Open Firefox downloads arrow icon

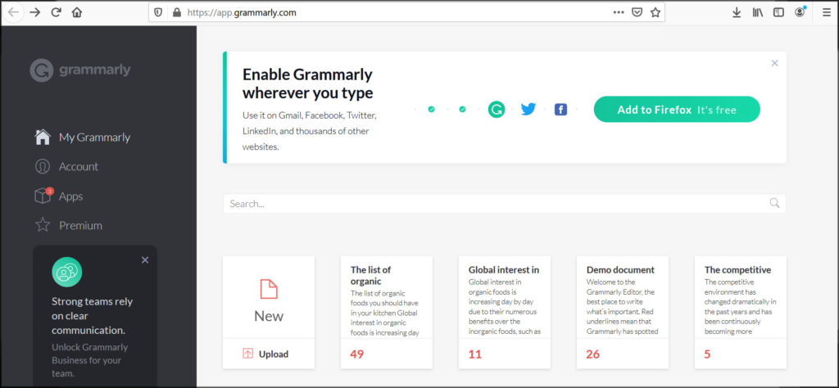pyautogui.click(x=737, y=12)
